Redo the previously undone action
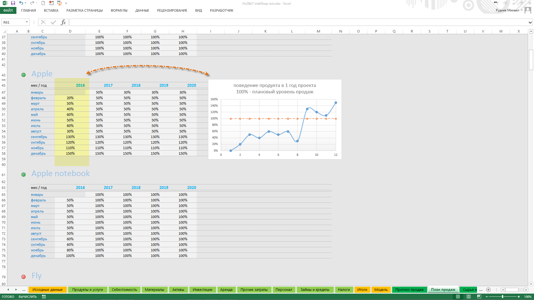Screen dimensions: 534x300 pos(32,3)
